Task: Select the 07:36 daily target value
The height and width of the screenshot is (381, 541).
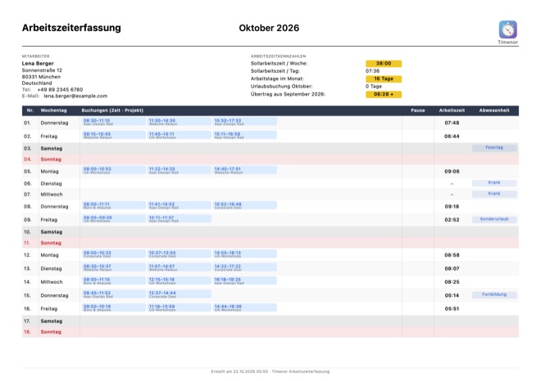Action: 372,71
